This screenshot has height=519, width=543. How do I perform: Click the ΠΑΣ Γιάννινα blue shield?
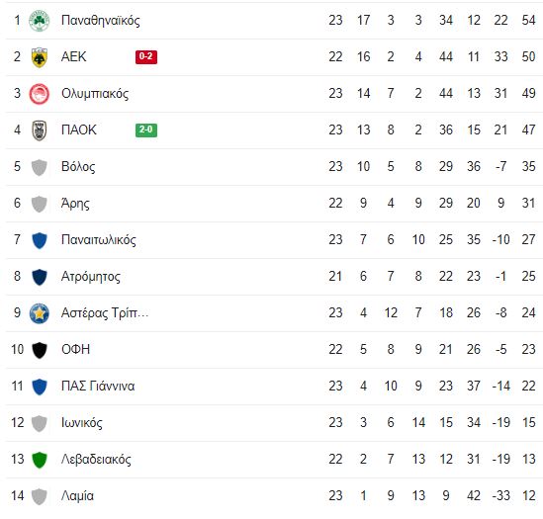click(x=40, y=387)
